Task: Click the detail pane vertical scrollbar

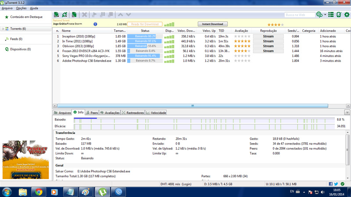Action: (x=347, y=150)
